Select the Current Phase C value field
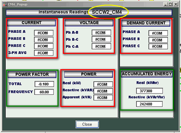This screenshot has width=181, height=133. tap(44, 46)
